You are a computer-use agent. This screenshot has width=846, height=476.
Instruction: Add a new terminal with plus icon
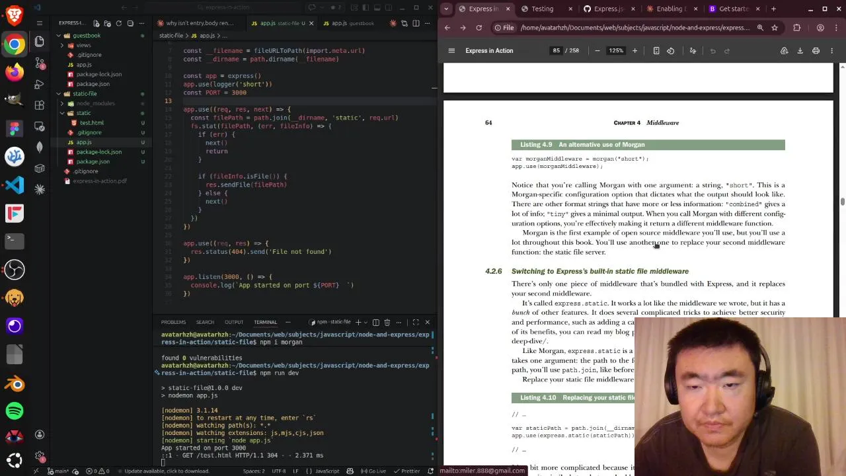[x=358, y=322]
